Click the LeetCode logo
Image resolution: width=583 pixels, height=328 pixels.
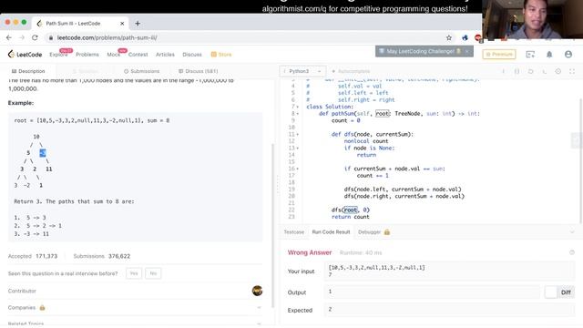pos(25,55)
